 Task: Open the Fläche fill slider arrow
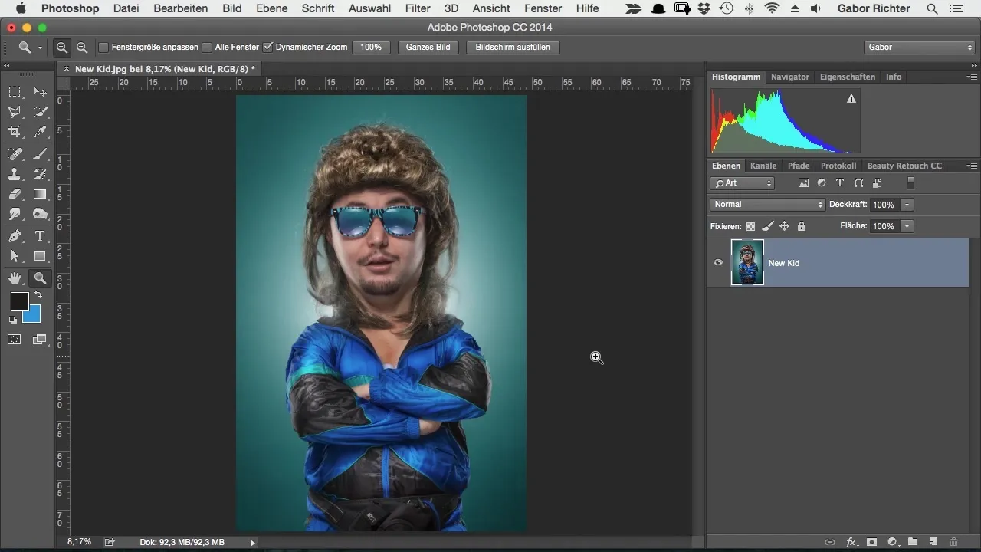[x=907, y=226]
